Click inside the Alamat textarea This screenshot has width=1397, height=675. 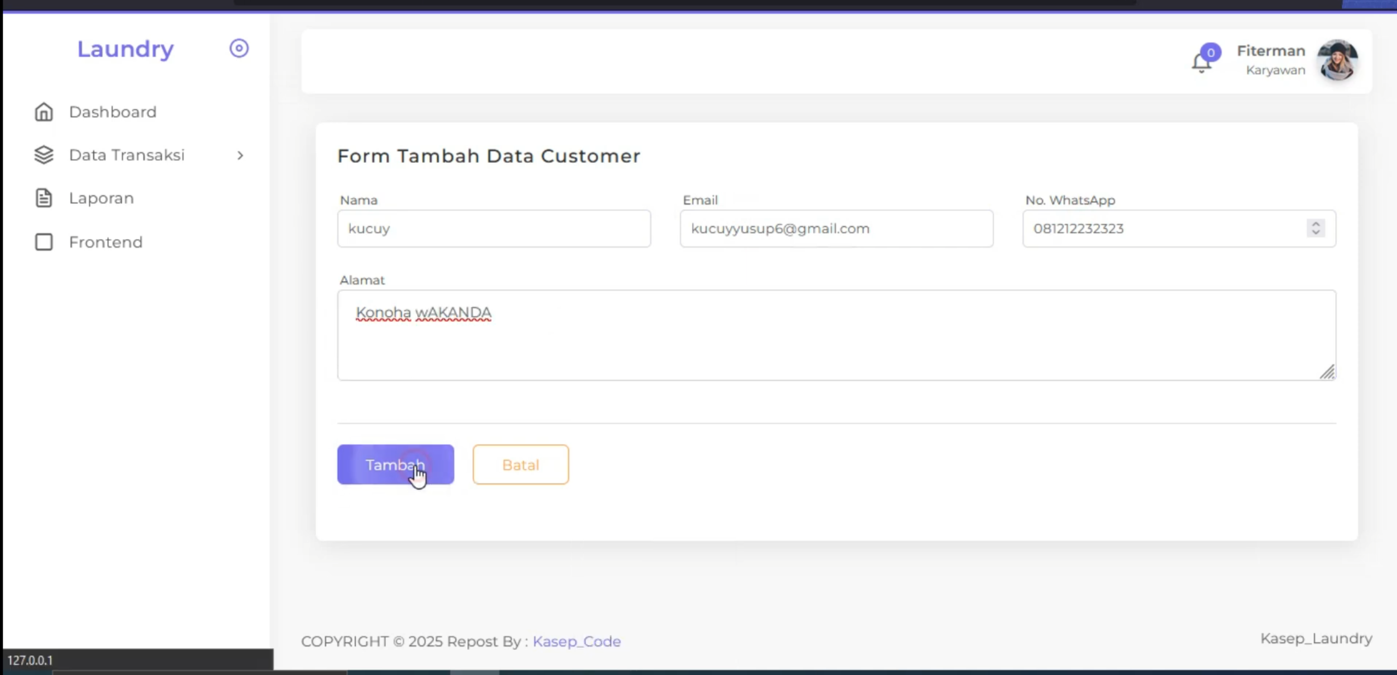(x=836, y=335)
